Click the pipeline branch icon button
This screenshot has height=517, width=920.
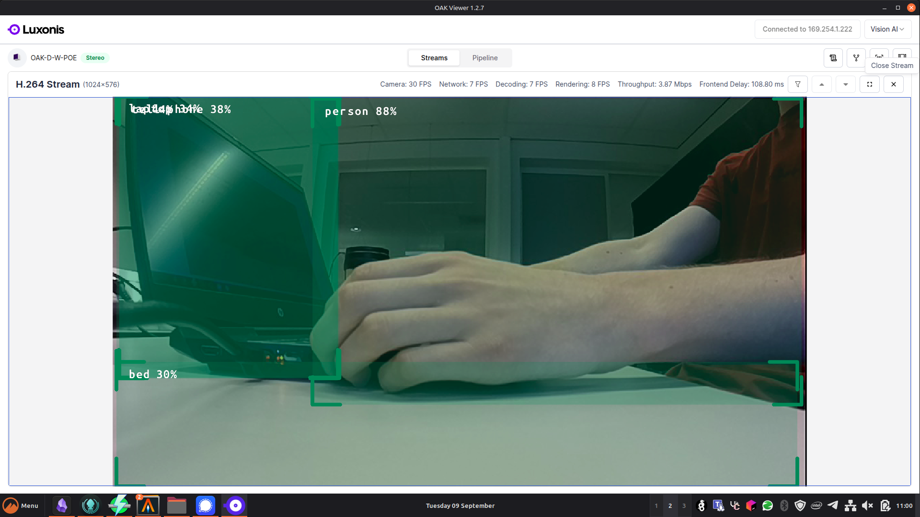pos(856,58)
